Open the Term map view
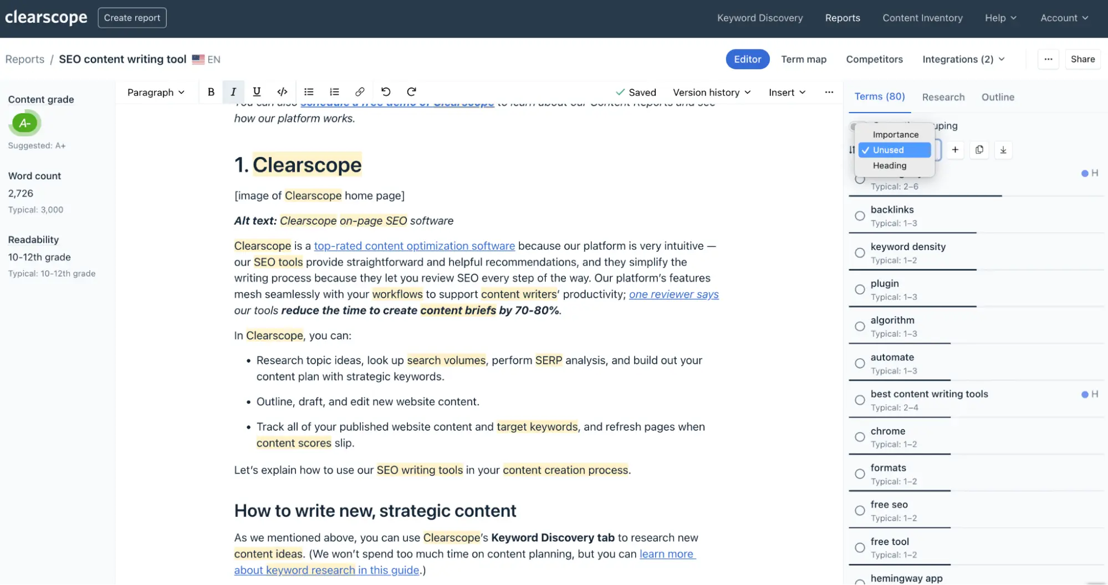Screen dimensions: 1108x585 tap(804, 59)
